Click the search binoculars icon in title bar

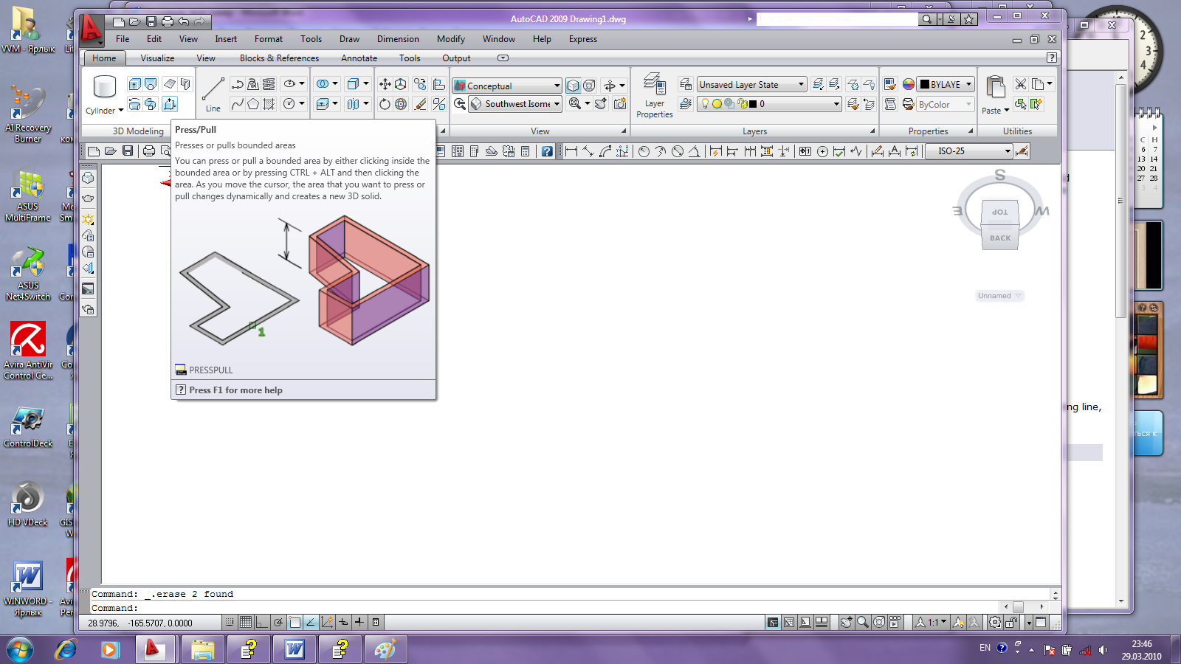(x=926, y=19)
